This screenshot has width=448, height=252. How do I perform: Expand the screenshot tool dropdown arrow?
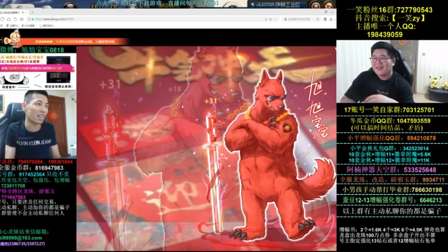[334, 19]
